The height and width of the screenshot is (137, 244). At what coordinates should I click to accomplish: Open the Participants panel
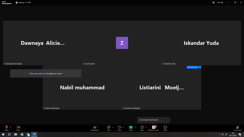click(x=95, y=128)
